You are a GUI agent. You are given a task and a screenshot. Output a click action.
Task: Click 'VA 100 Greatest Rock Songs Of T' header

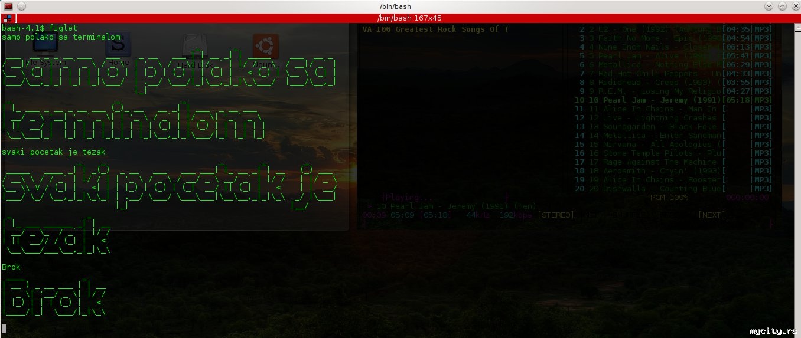435,29
